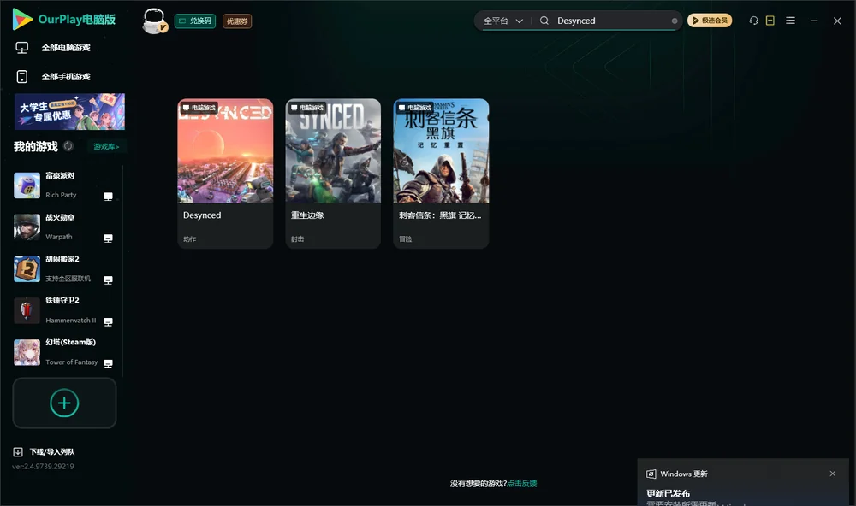The height and width of the screenshot is (506, 856).
Task: Click the refresh icon beside 我的游戏
Action: [68, 146]
